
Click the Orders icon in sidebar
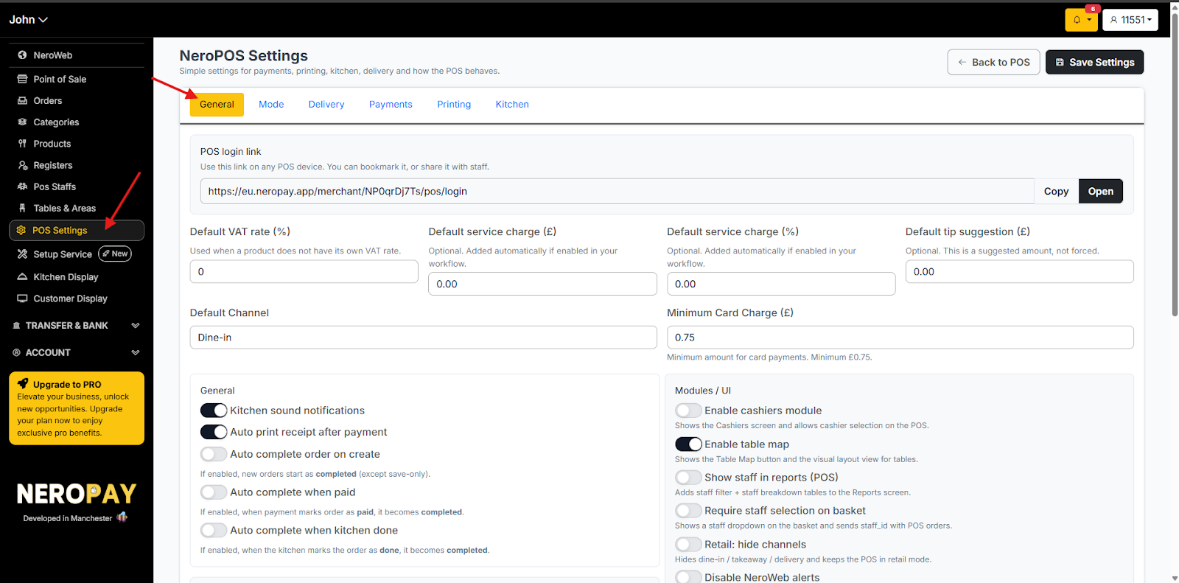click(x=22, y=101)
